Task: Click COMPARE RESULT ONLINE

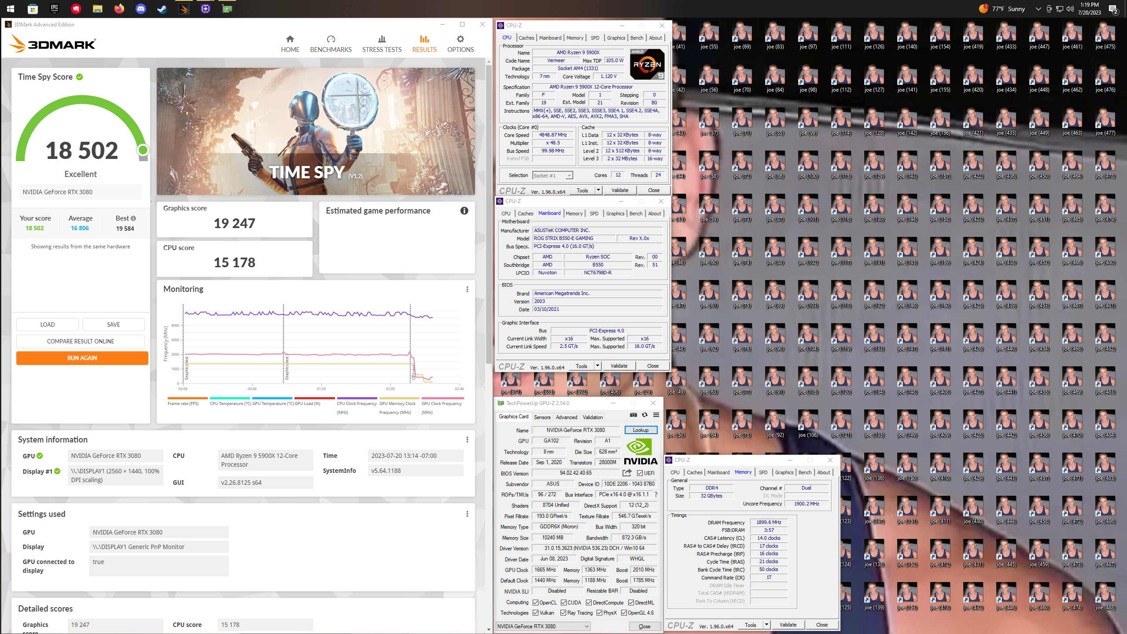Action: 81,341
